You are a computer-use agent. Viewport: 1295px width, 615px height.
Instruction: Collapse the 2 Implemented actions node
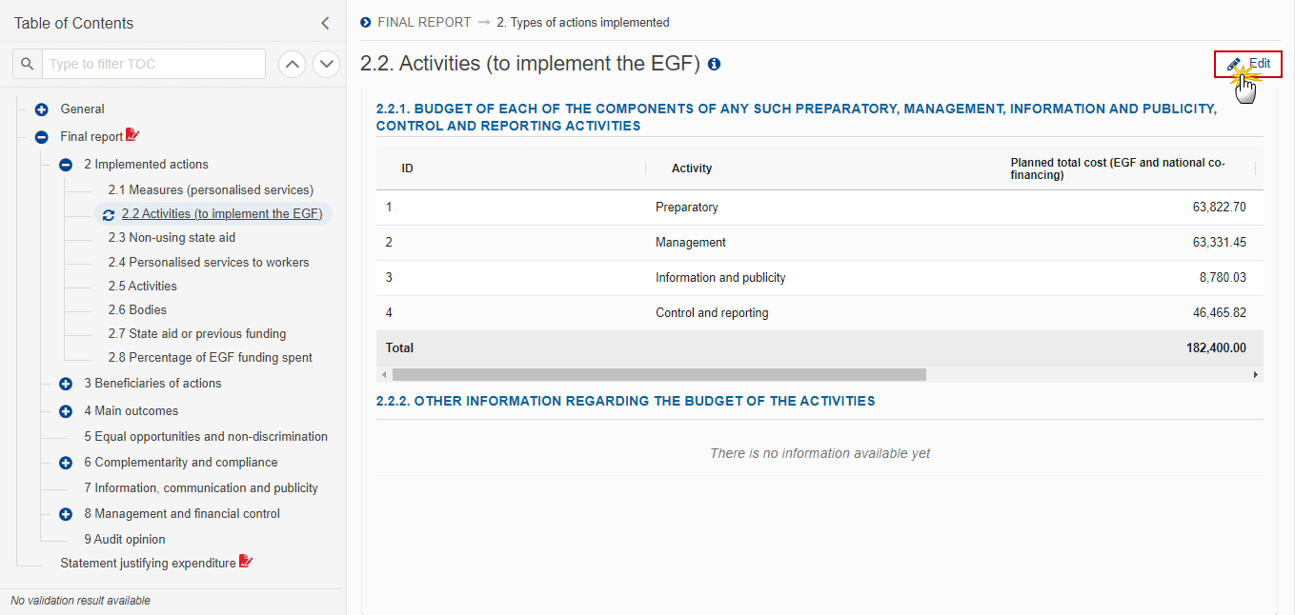[x=66, y=165]
